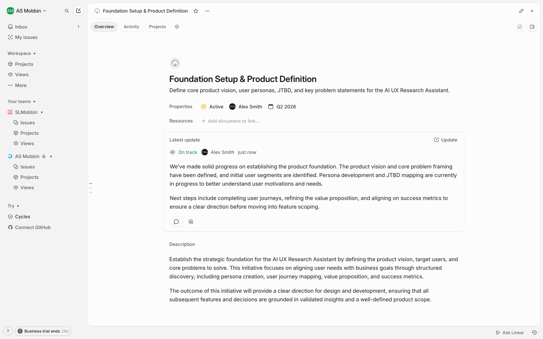Click Add document or link field
This screenshot has width=543, height=339.
coord(230,121)
